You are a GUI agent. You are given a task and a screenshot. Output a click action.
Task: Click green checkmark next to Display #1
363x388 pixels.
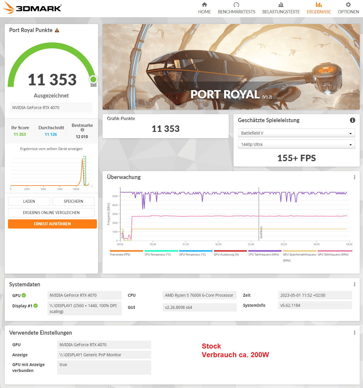pos(36,306)
